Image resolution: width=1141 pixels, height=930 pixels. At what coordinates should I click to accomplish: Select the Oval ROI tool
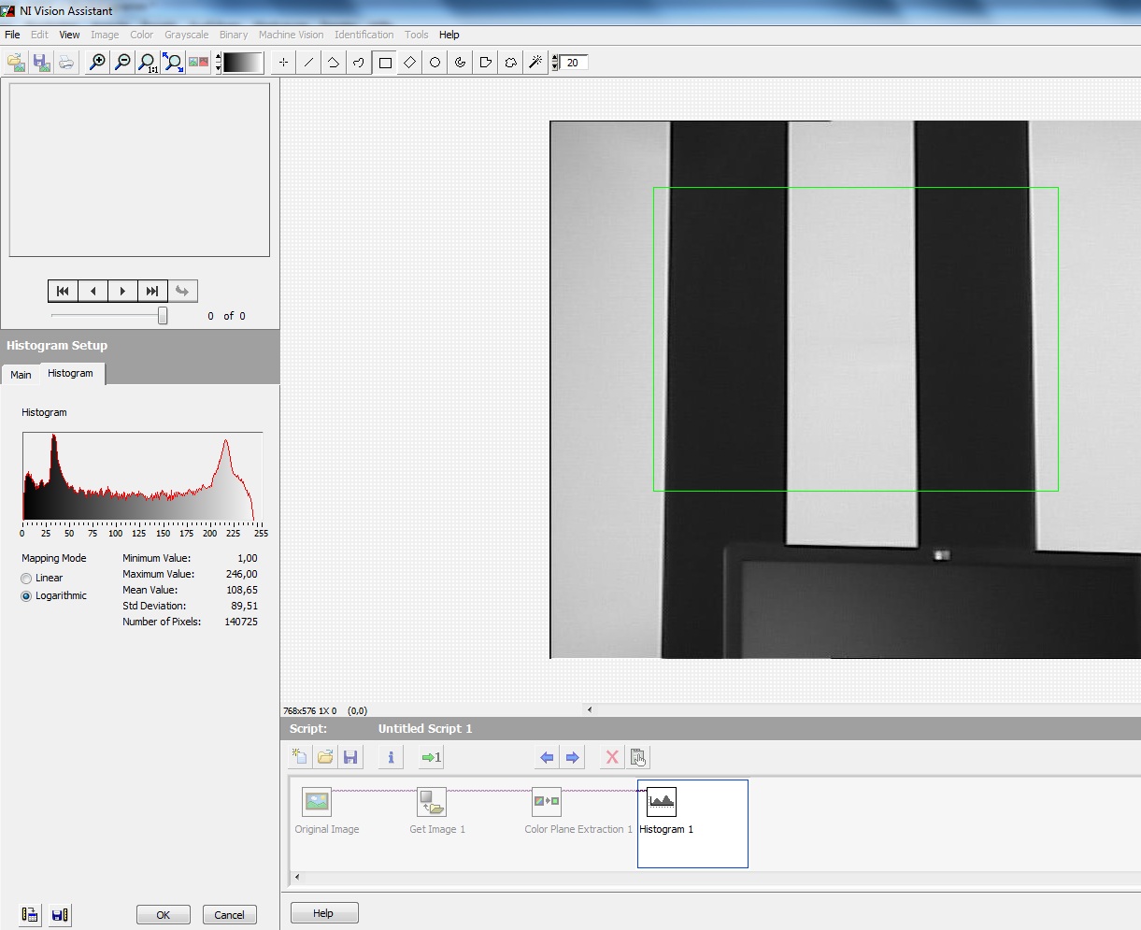[x=435, y=63]
